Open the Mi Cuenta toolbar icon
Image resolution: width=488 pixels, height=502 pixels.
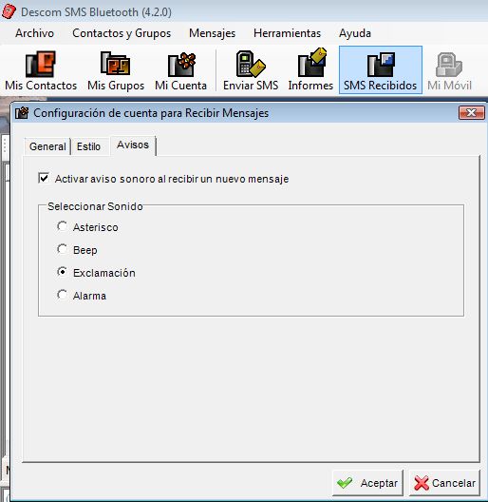pos(181,65)
